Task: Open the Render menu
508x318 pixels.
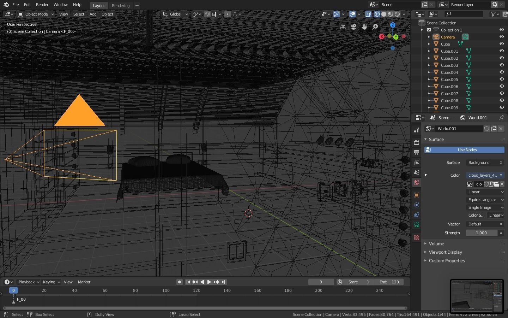Action: tap(42, 5)
